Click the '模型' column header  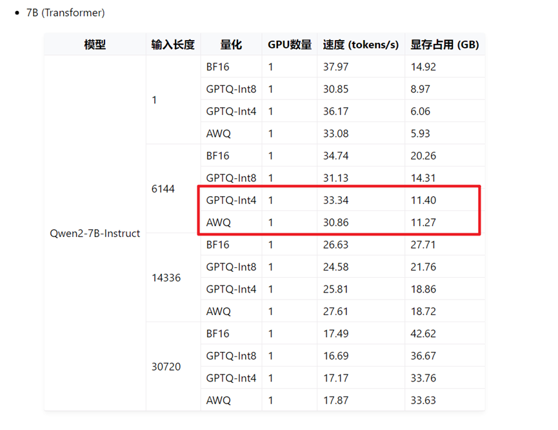pyautogui.click(x=95, y=45)
